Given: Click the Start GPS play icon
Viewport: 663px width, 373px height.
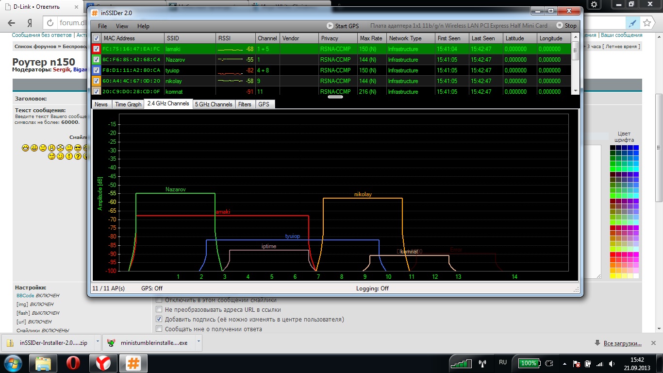Looking at the screenshot, I should 330,26.
